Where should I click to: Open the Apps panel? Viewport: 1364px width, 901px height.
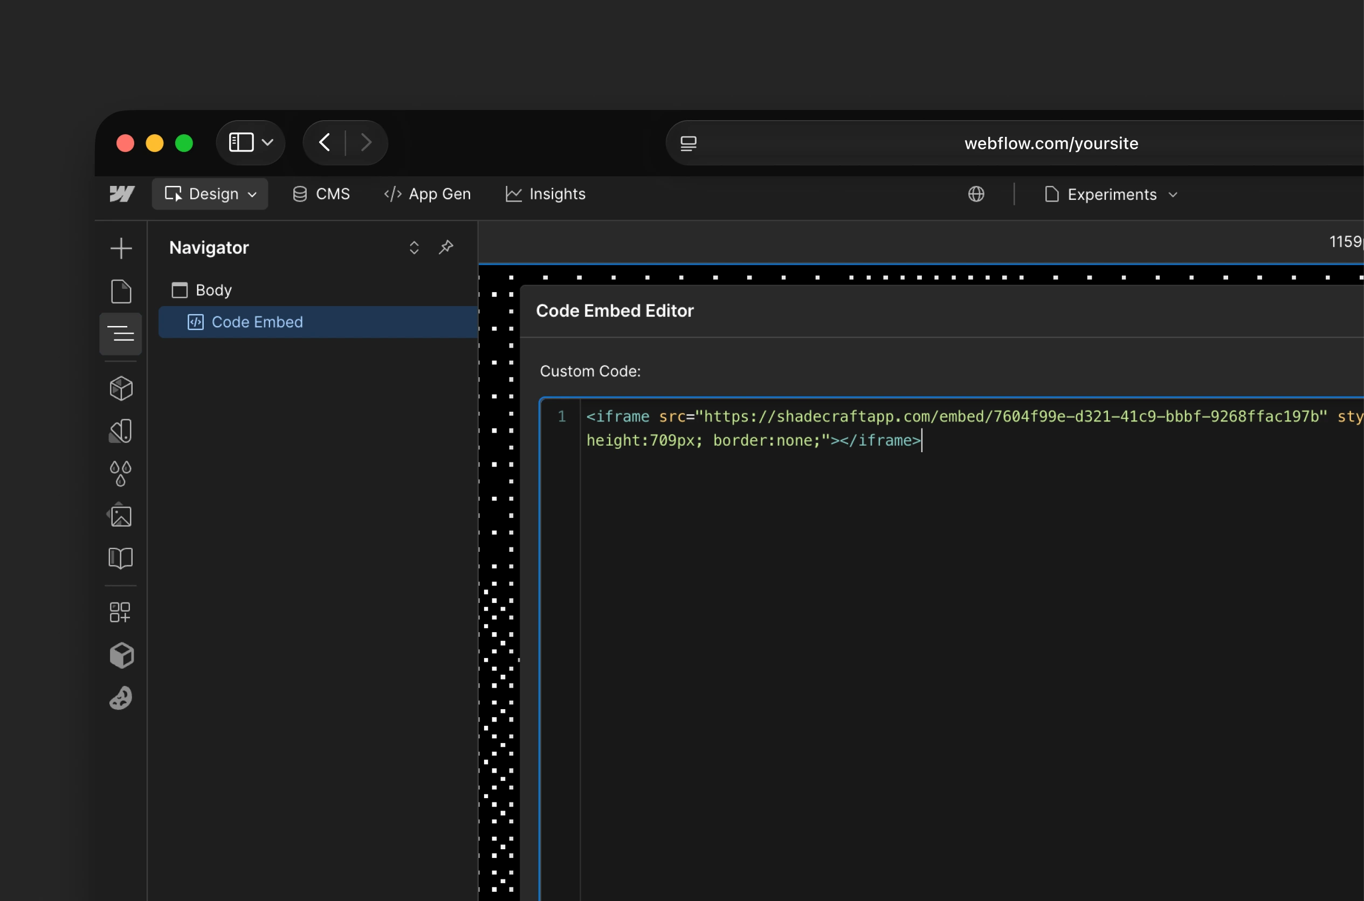click(x=121, y=612)
